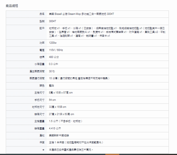Viewport: 177px width, 155px height.
Task: Select the 產生蒸氣時間 row label
Action: (37, 71)
